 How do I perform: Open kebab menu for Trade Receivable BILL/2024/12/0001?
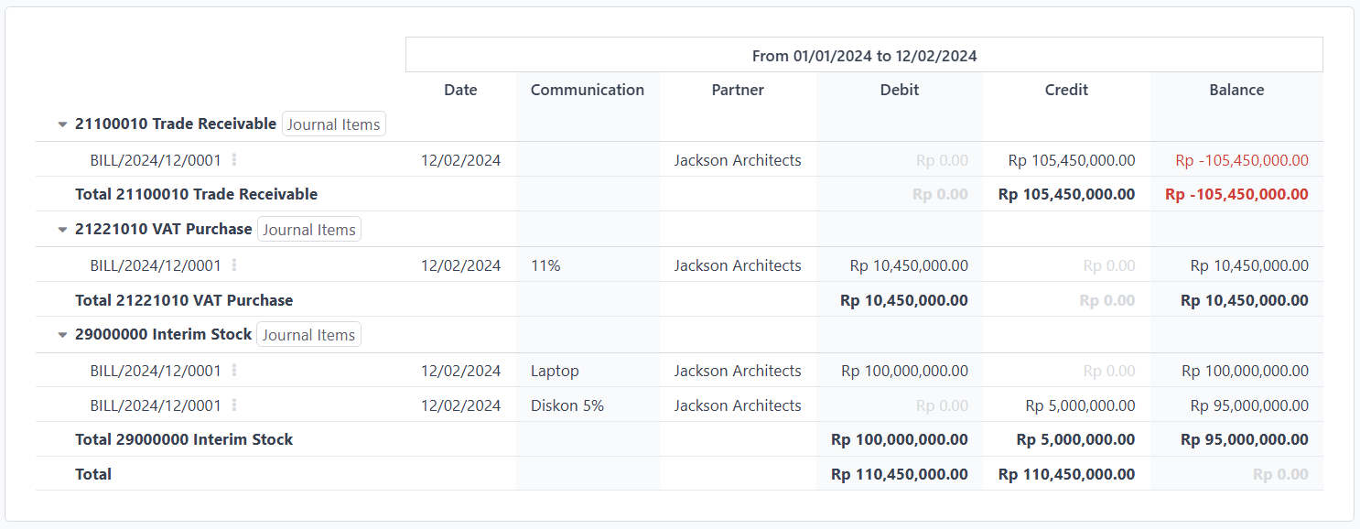coord(234,160)
